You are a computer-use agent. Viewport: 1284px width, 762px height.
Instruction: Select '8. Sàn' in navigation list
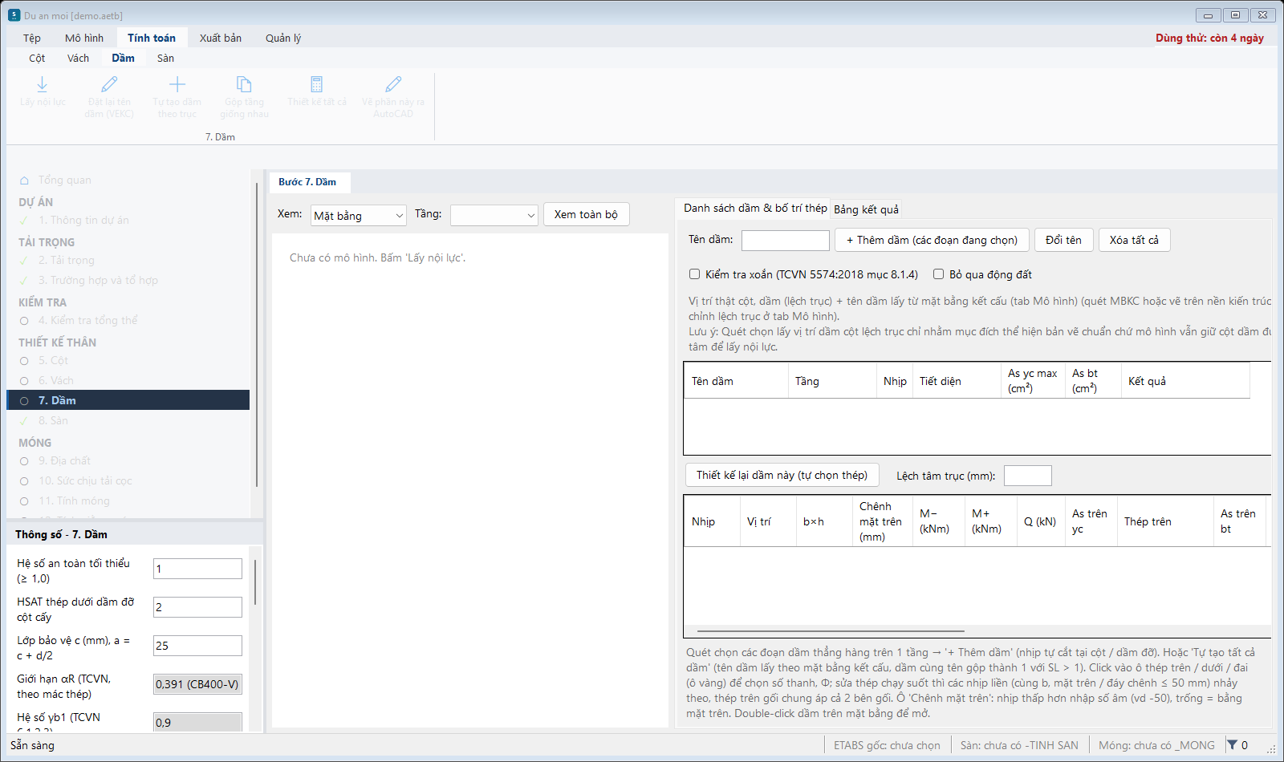tap(128, 420)
